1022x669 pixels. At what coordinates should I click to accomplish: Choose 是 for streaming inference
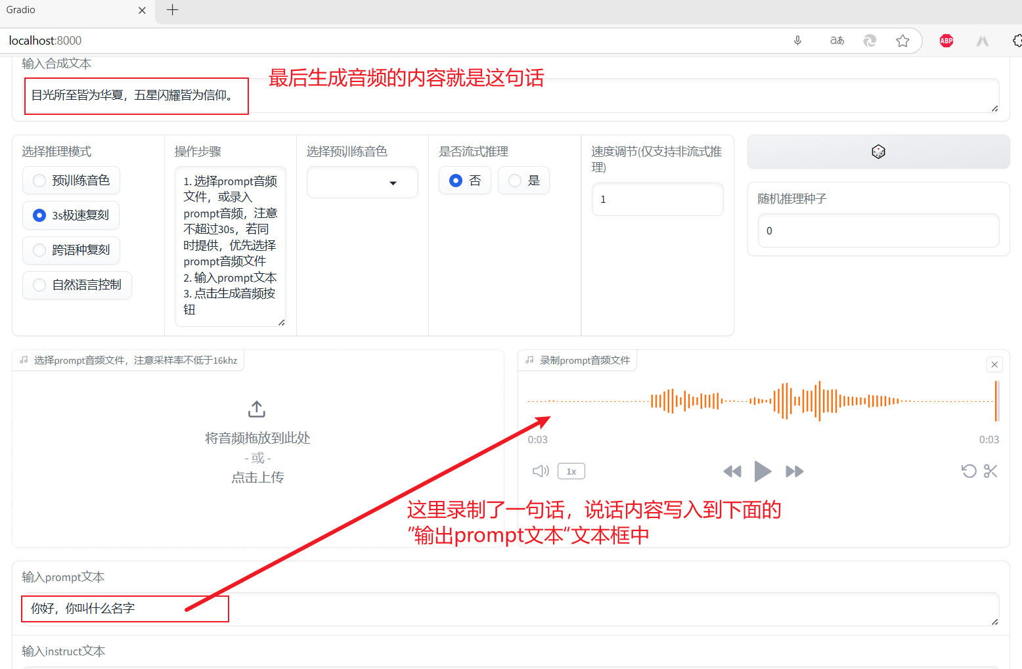523,181
